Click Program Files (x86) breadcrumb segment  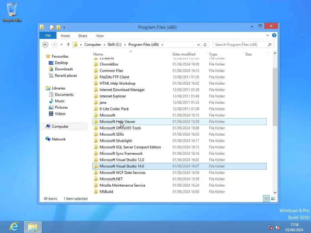144,45
